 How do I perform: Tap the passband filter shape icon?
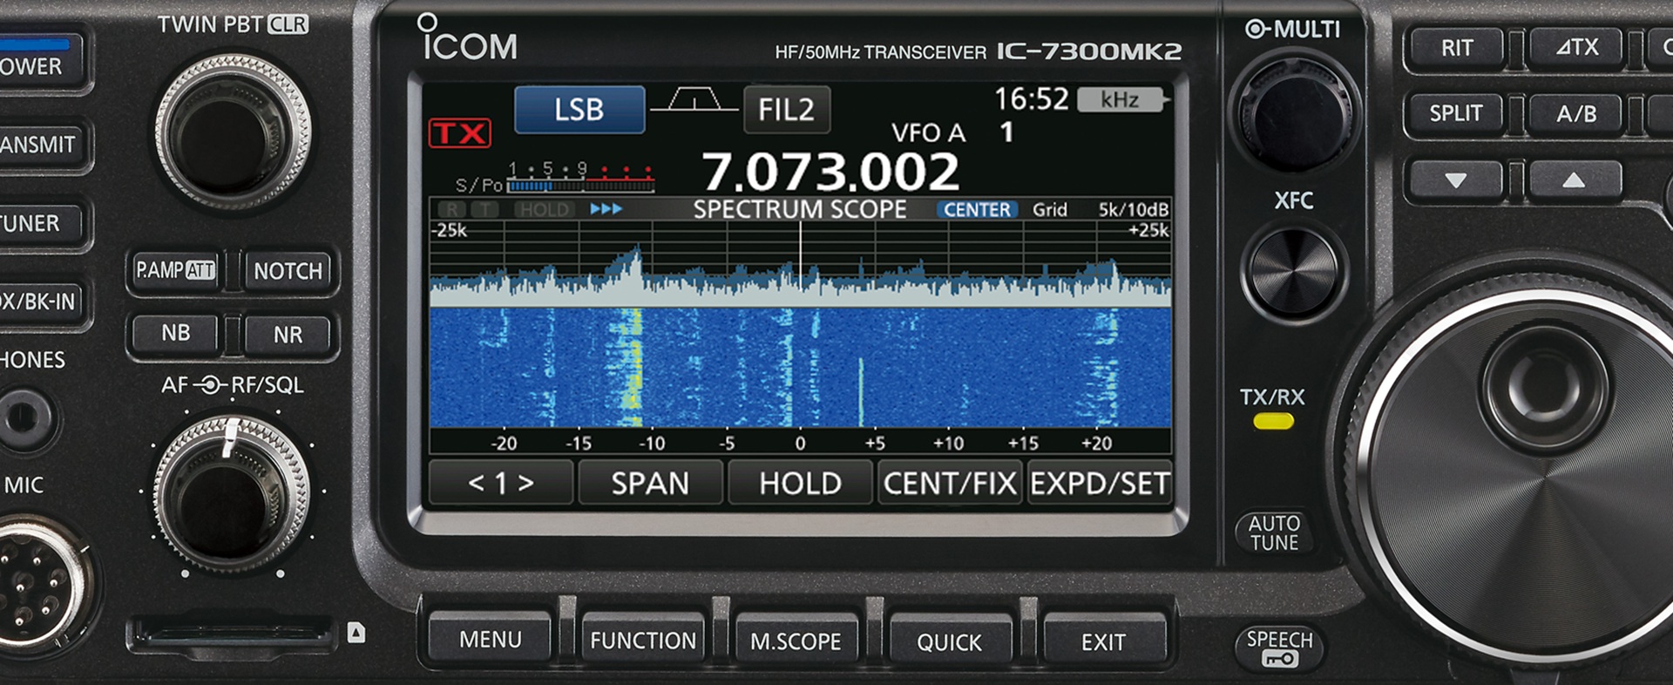694,101
